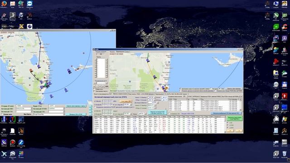Viewport: 290px width, 163px height.
Task: Open the red lightning-bolt desktop shortcut
Action: [285, 96]
